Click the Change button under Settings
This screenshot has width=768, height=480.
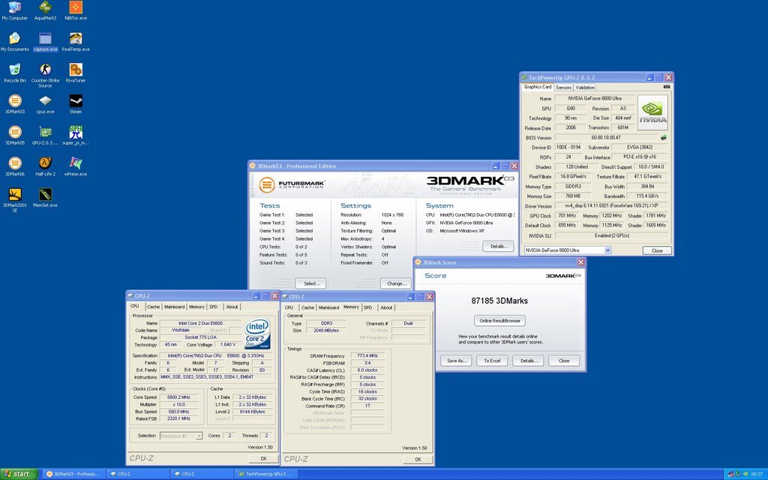(x=396, y=283)
